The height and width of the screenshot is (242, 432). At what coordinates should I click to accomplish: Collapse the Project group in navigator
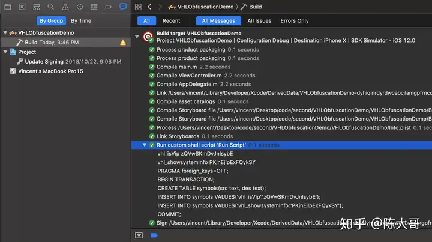click(5, 52)
